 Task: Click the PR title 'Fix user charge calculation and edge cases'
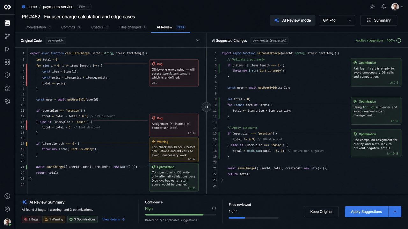coord(90,17)
